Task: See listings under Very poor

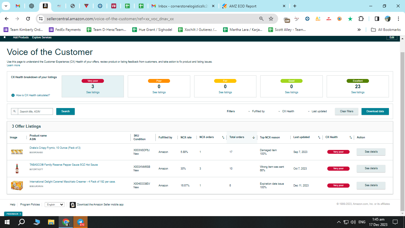Action: pos(93,92)
